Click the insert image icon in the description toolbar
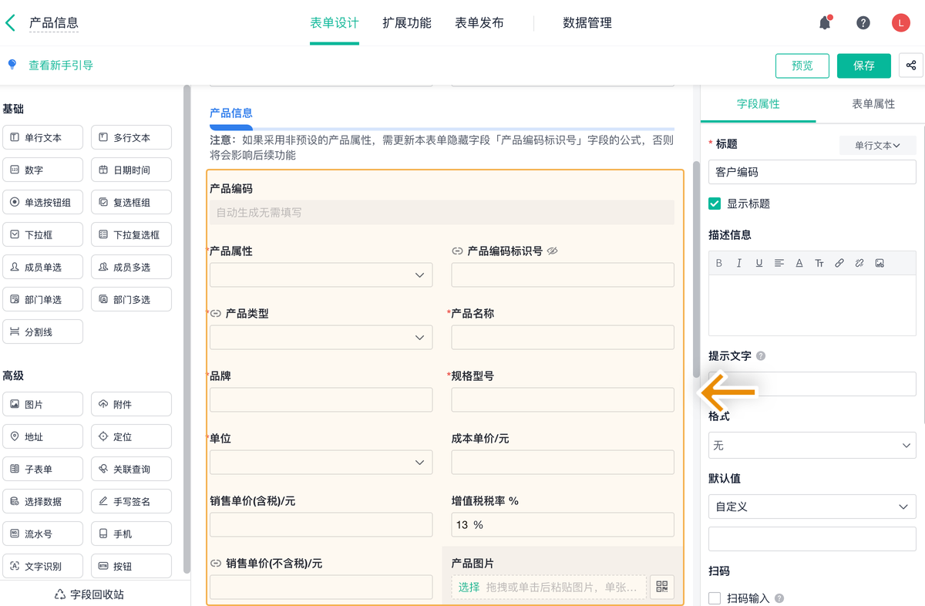This screenshot has height=606, width=925. (x=880, y=263)
